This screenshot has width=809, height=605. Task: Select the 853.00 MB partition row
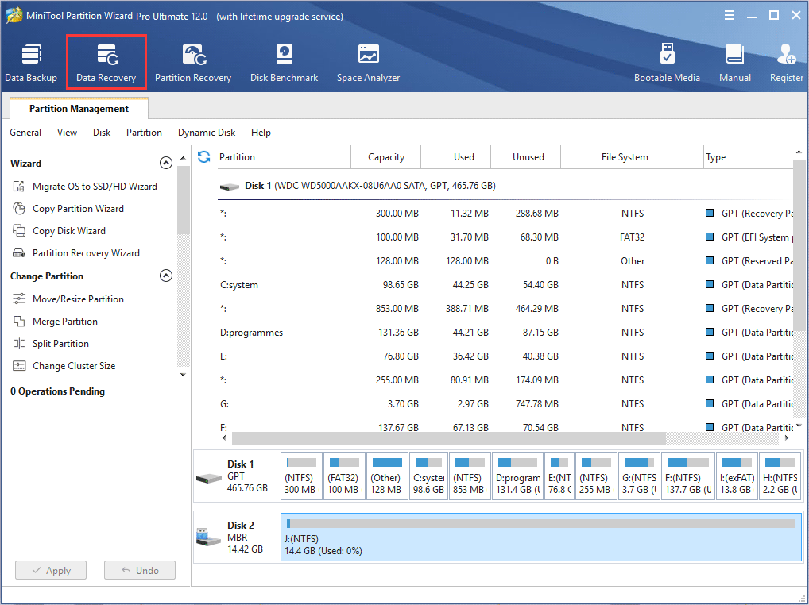click(x=505, y=308)
